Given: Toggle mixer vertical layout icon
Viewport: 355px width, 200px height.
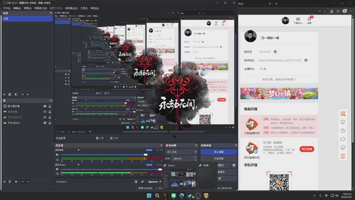Looking at the screenshot, I should [x=136, y=182].
